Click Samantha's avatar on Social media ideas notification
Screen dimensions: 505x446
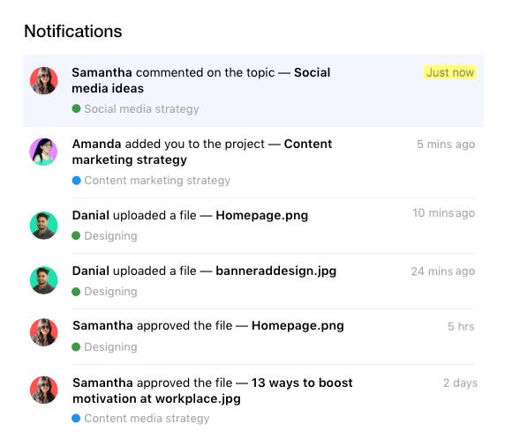(x=44, y=81)
